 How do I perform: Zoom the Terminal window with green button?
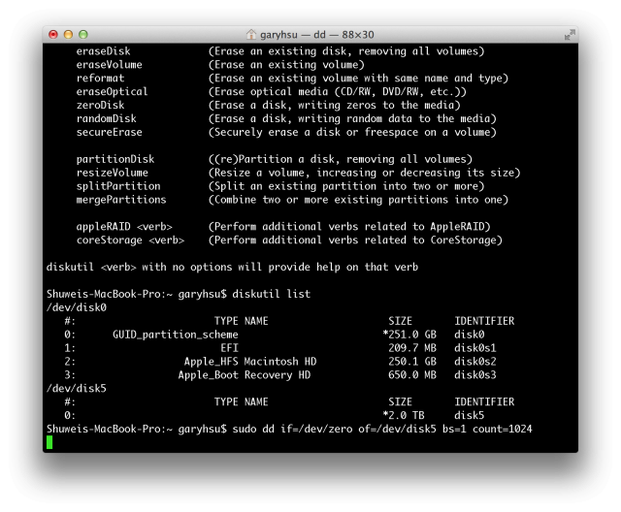83,34
